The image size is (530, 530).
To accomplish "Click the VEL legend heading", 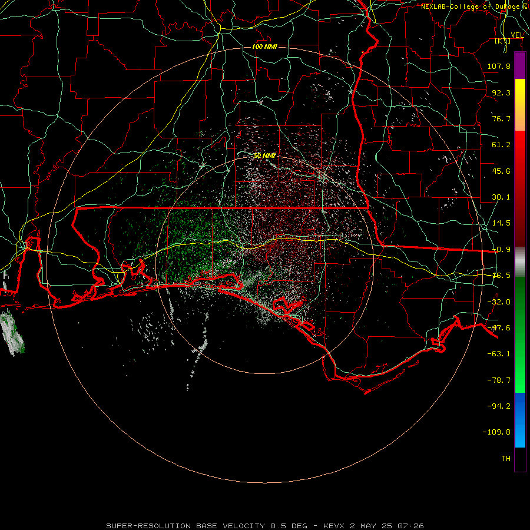I will point(517,35).
